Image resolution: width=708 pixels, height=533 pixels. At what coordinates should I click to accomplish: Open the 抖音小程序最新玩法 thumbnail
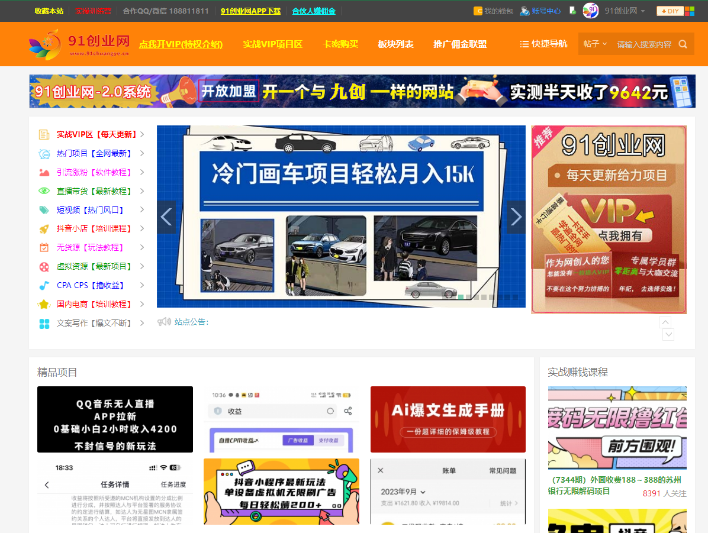click(x=281, y=492)
